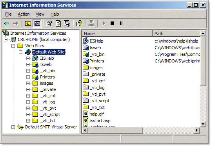The image size is (211, 146).
Task: Select _vti_script in the list pane
Action: pos(100,101)
